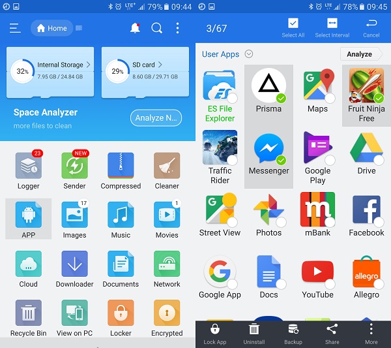Open the Logger tool
Image resolution: width=391 pixels, height=348 pixels.
click(29, 171)
